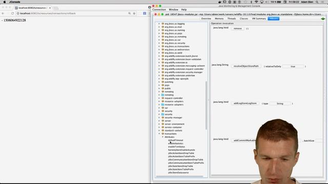This screenshot has width=328, height=184.
Task: Click the pojo bean icon
Action: click(x=162, y=85)
